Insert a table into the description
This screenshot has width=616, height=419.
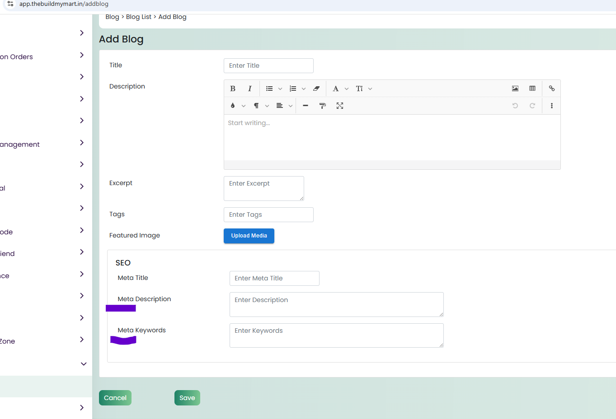pyautogui.click(x=532, y=88)
